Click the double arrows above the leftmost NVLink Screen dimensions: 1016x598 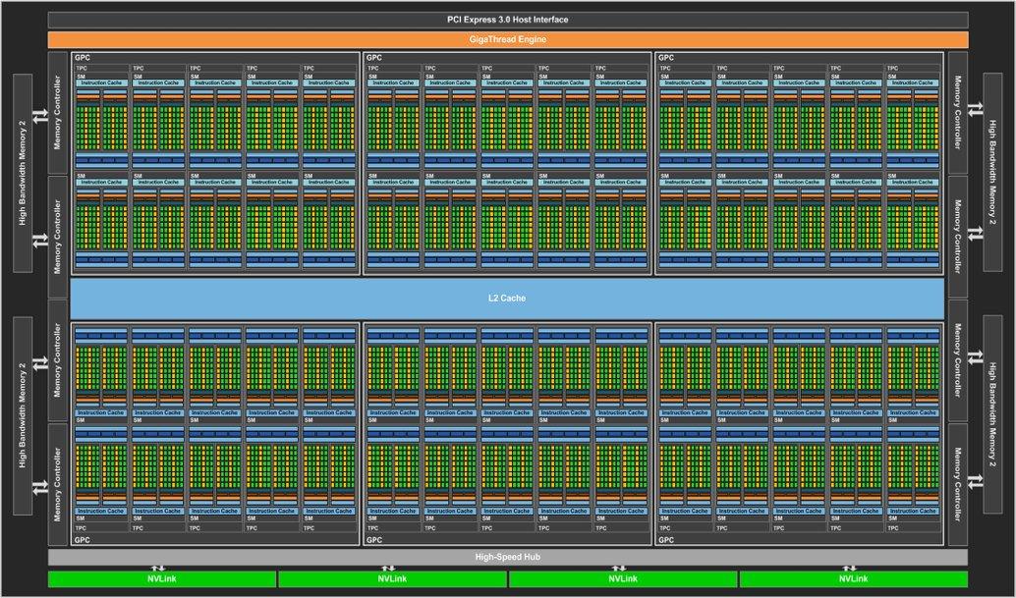[x=159, y=568]
